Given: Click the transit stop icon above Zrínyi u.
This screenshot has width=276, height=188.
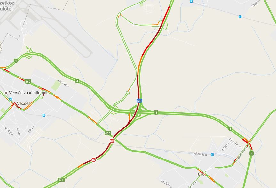Looking at the screenshot, I should [x=43, y=115].
